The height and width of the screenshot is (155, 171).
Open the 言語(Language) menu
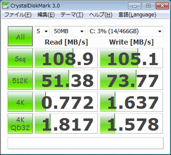click(137, 15)
